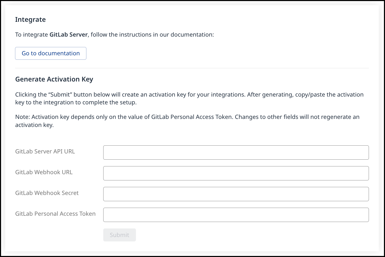The width and height of the screenshot is (385, 257).
Task: Click the horizontal divider below the documentation button
Action: click(192, 68)
